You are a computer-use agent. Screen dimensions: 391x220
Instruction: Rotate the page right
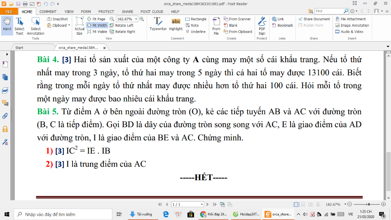point(123,32)
